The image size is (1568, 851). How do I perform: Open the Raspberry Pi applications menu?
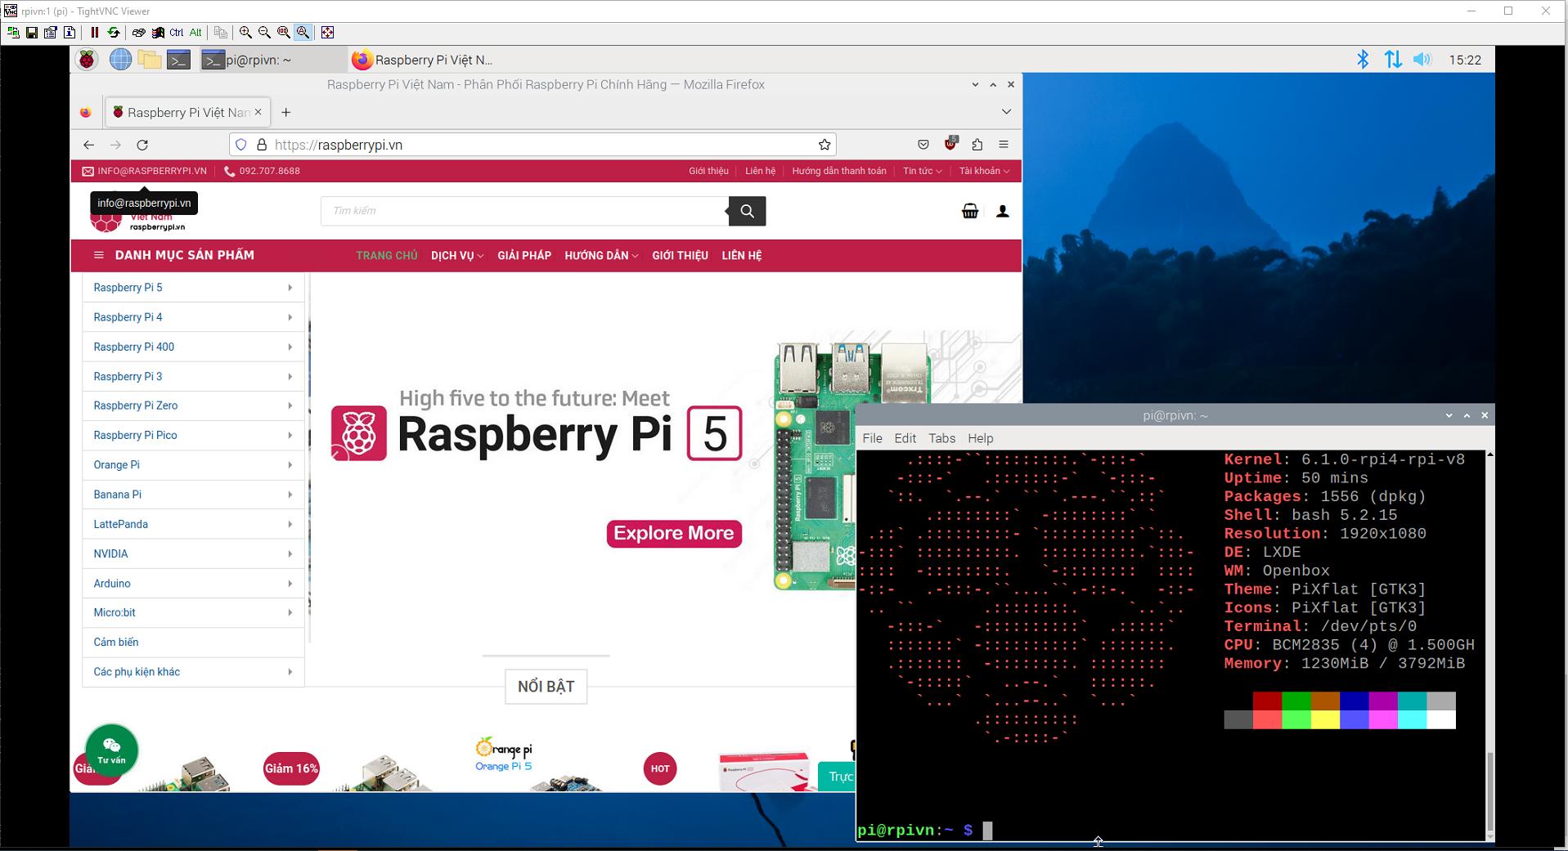(87, 60)
